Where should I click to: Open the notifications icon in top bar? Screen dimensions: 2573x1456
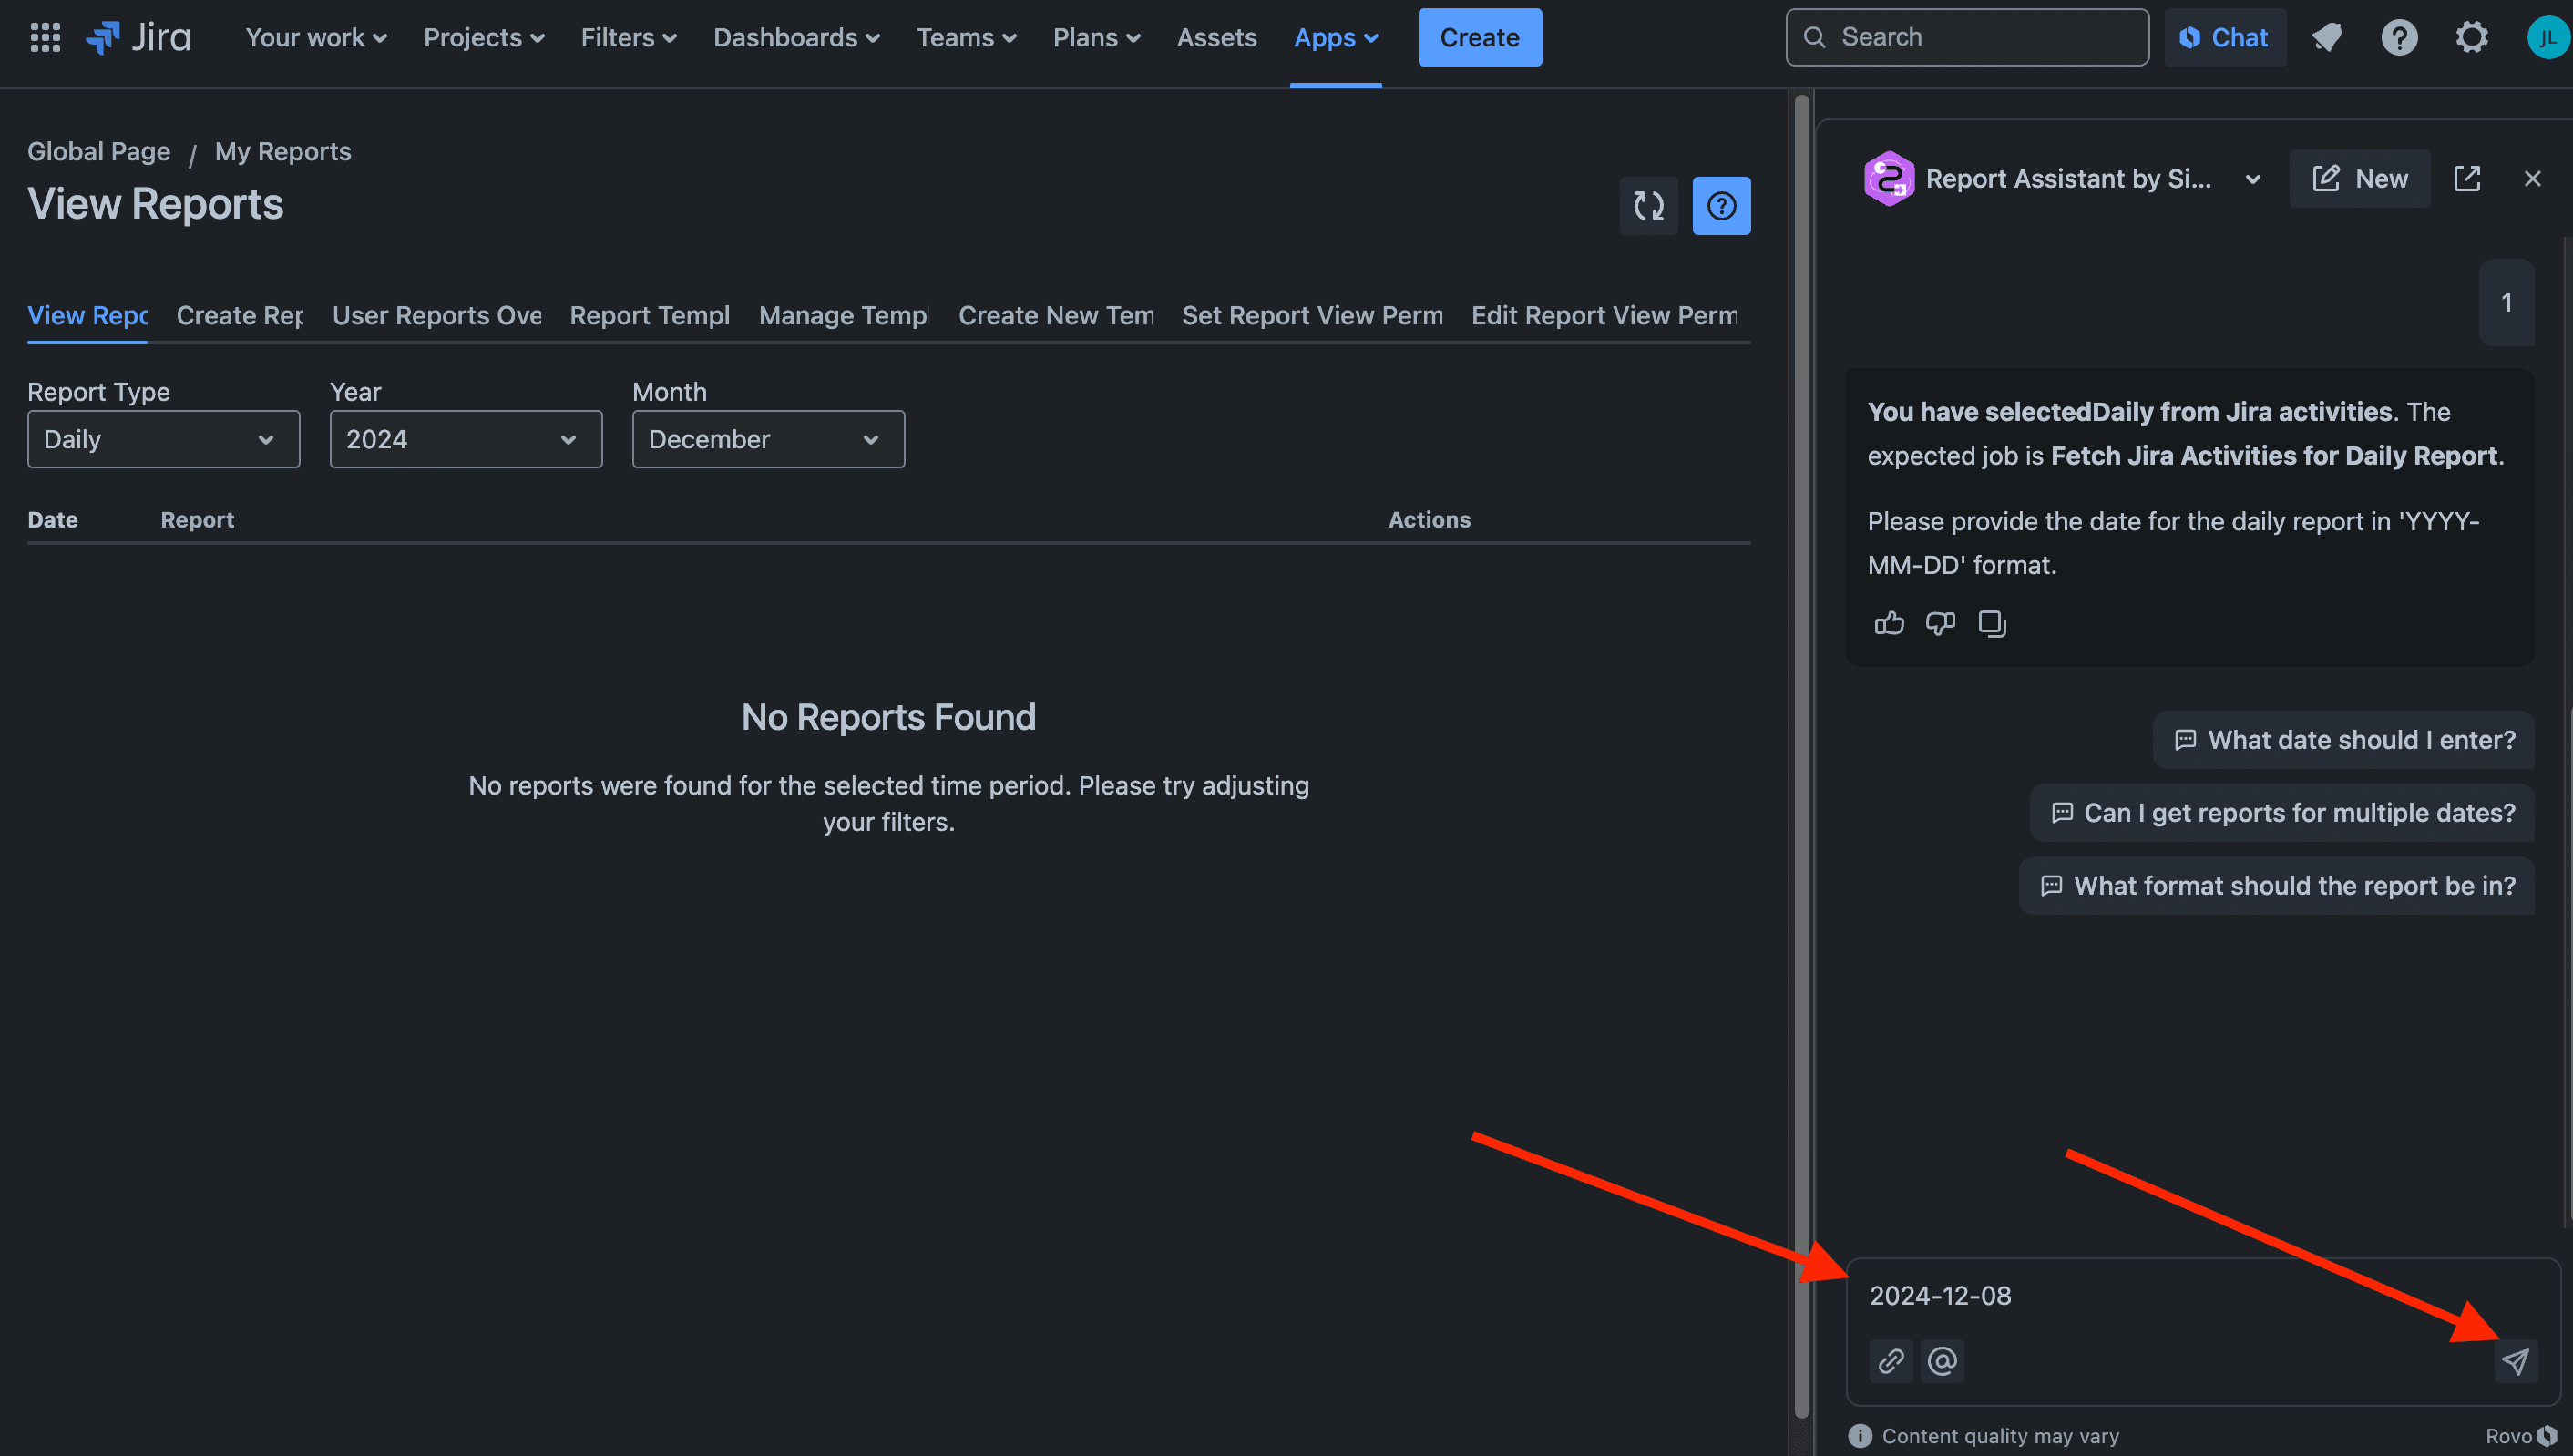[x=2327, y=37]
